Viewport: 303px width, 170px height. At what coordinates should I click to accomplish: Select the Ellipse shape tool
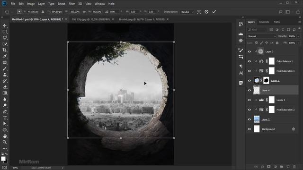[5, 130]
